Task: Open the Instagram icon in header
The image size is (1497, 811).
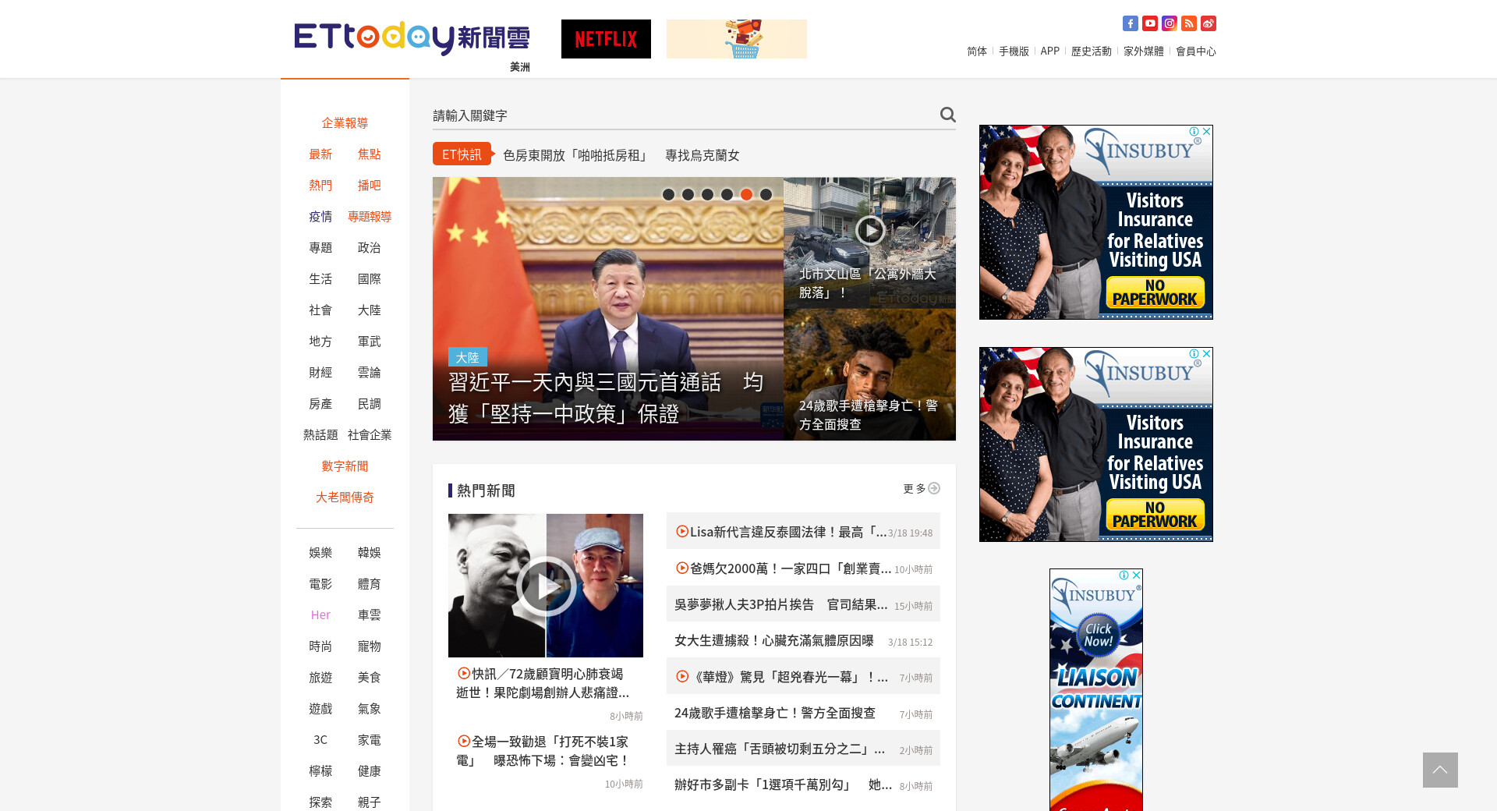Action: [1169, 23]
